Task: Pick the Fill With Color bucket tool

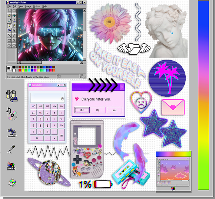Action: (x=14, y=16)
